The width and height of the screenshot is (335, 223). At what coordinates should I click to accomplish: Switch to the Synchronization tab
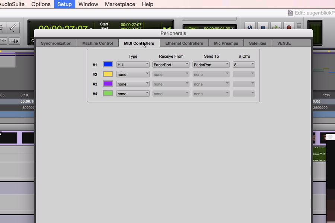pyautogui.click(x=56, y=43)
